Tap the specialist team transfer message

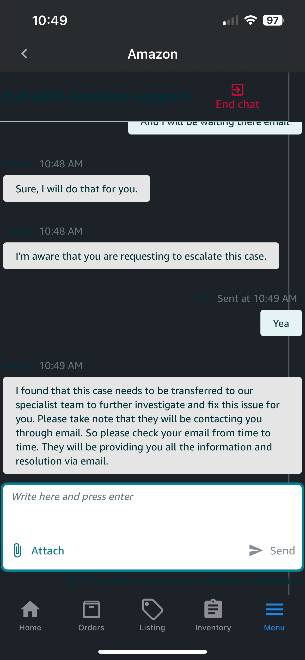coord(152,425)
